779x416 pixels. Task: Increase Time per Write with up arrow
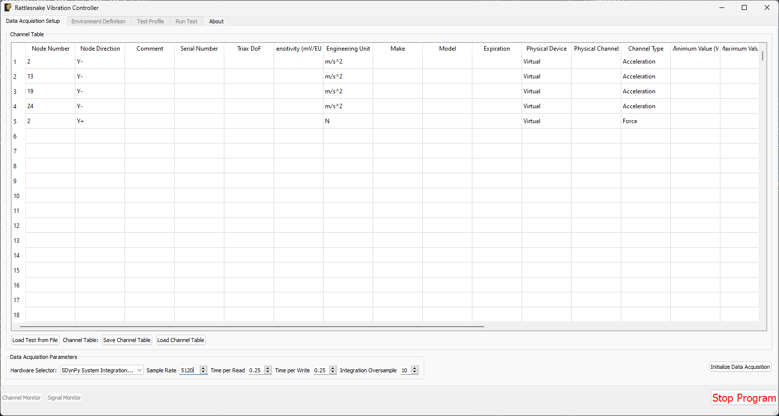click(333, 368)
